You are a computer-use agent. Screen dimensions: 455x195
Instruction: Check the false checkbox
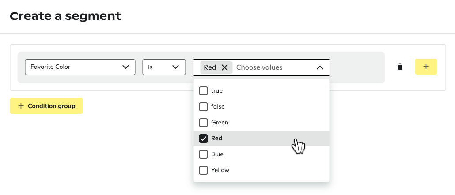[203, 107]
